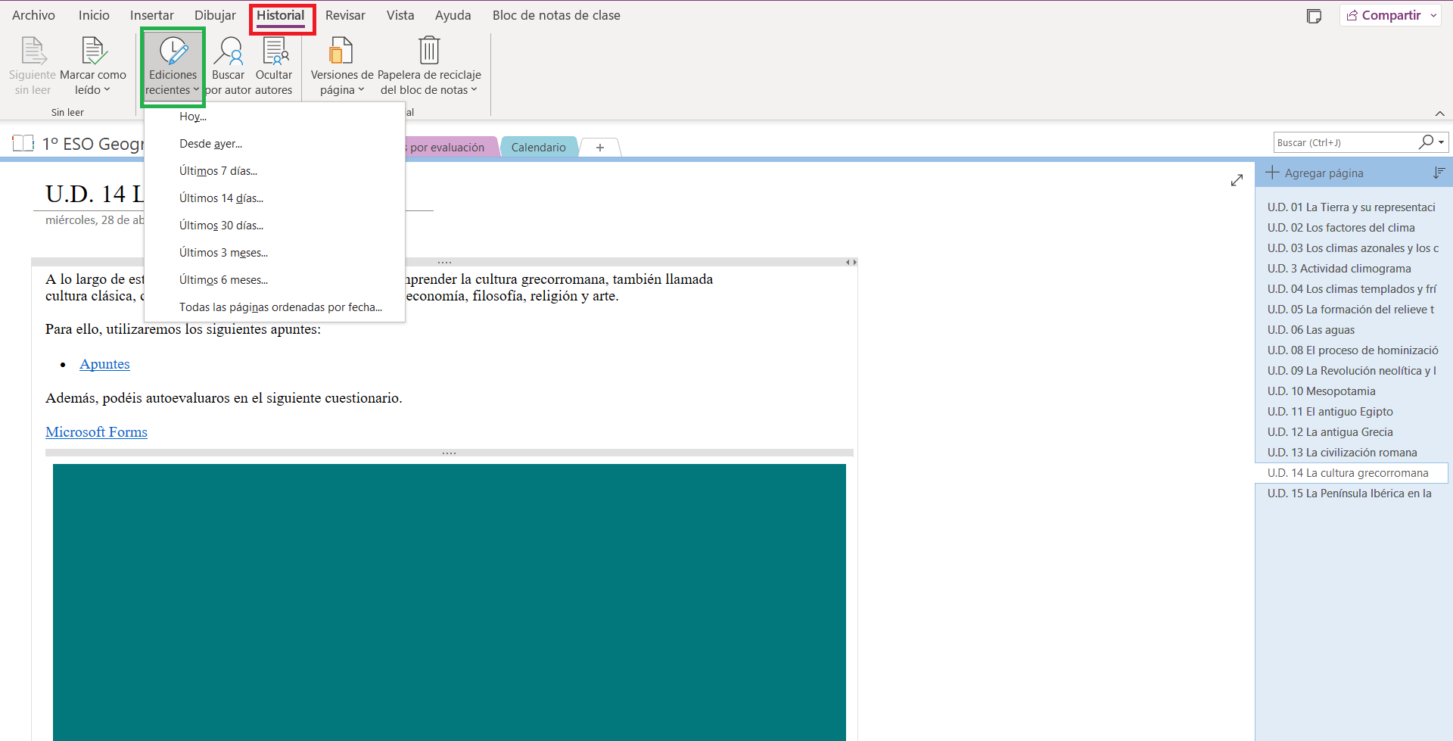1453x741 pixels.
Task: Open the Calendario section tab
Action: [538, 148]
